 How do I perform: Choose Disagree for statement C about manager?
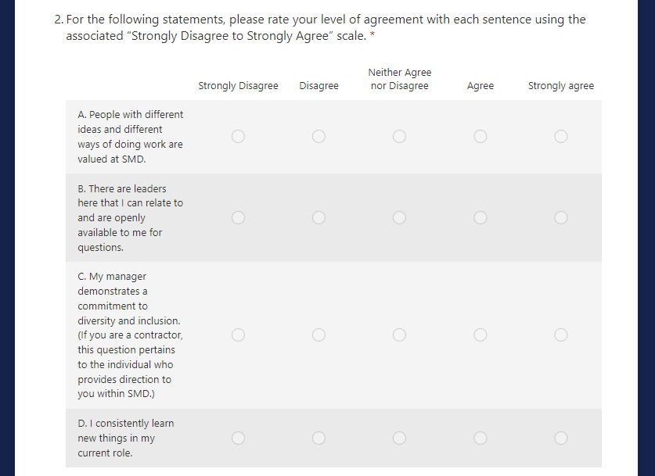pos(319,335)
